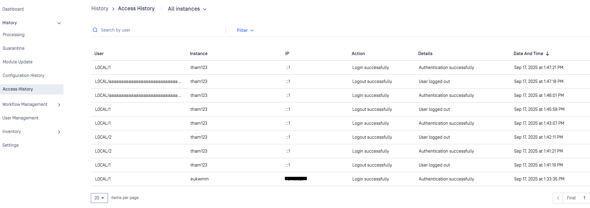Click the search magnifier icon
This screenshot has height=208, width=590.
(x=95, y=30)
